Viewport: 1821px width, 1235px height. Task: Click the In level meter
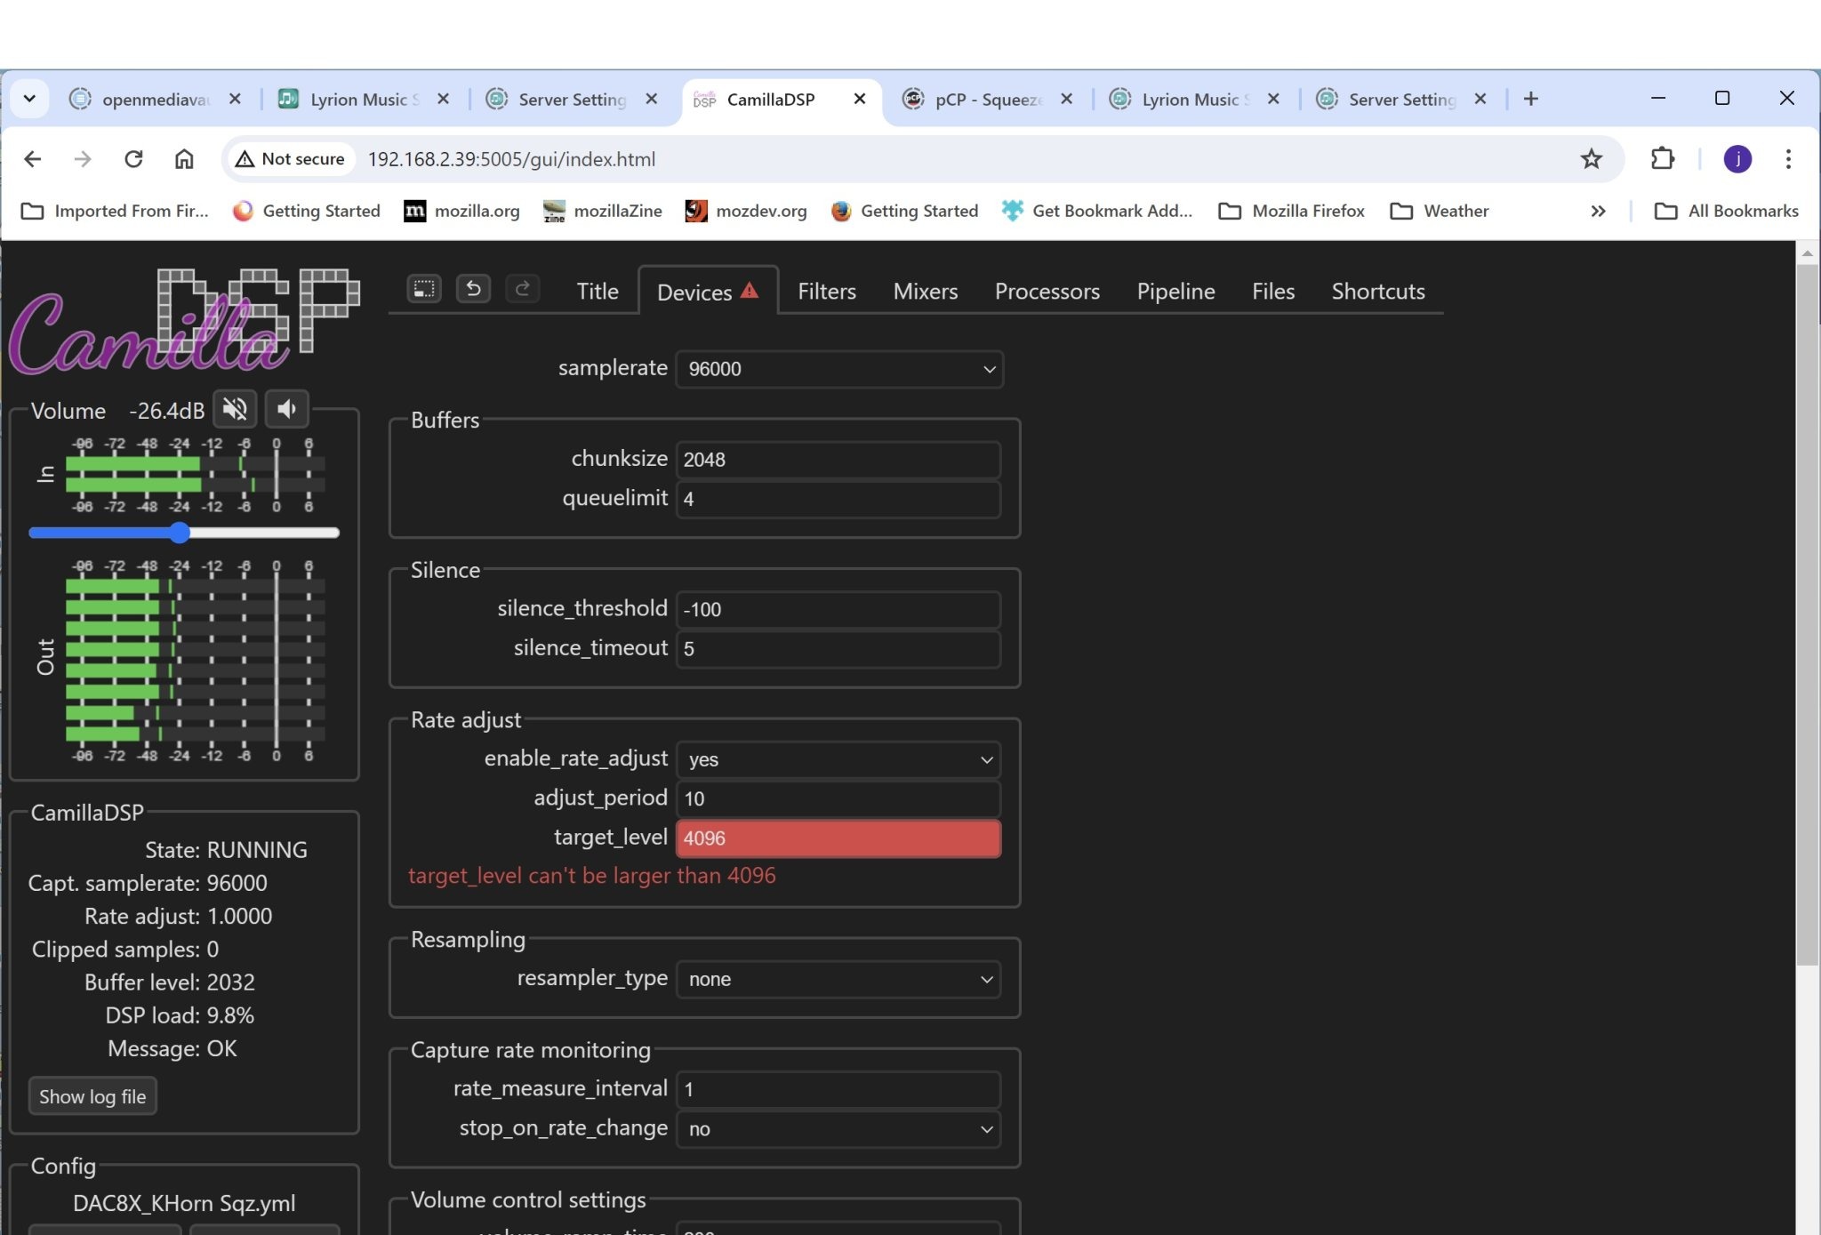[195, 475]
